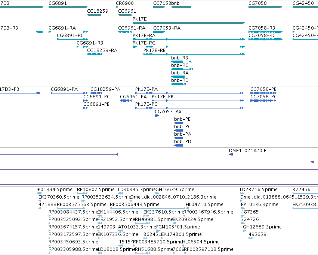Click protein Pk17E-PC label
Image resolution: width=318 pixels, height=255 pixels.
point(146,104)
